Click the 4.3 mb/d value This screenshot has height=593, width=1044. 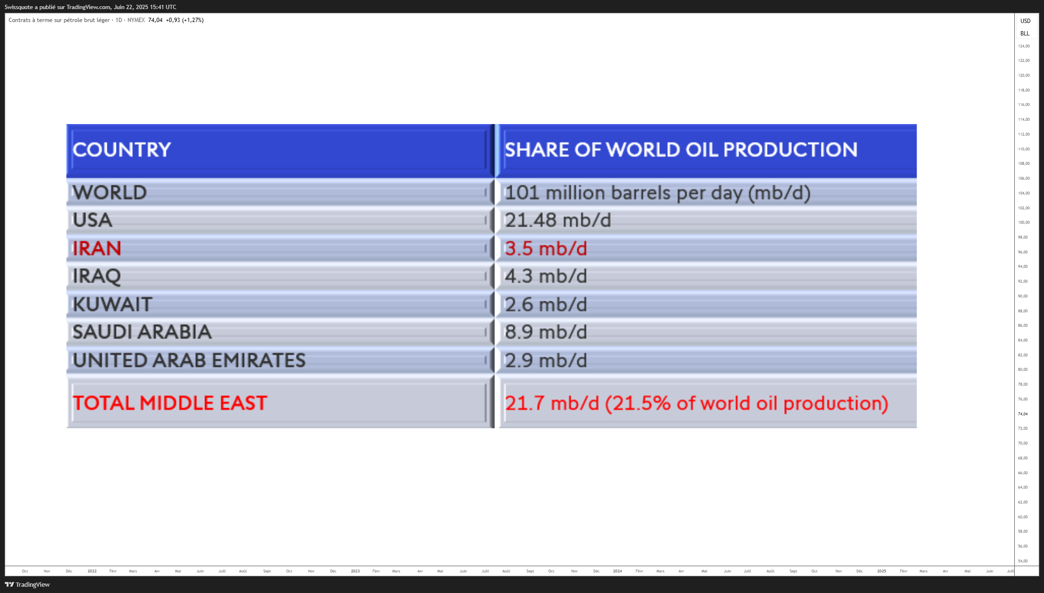(546, 276)
